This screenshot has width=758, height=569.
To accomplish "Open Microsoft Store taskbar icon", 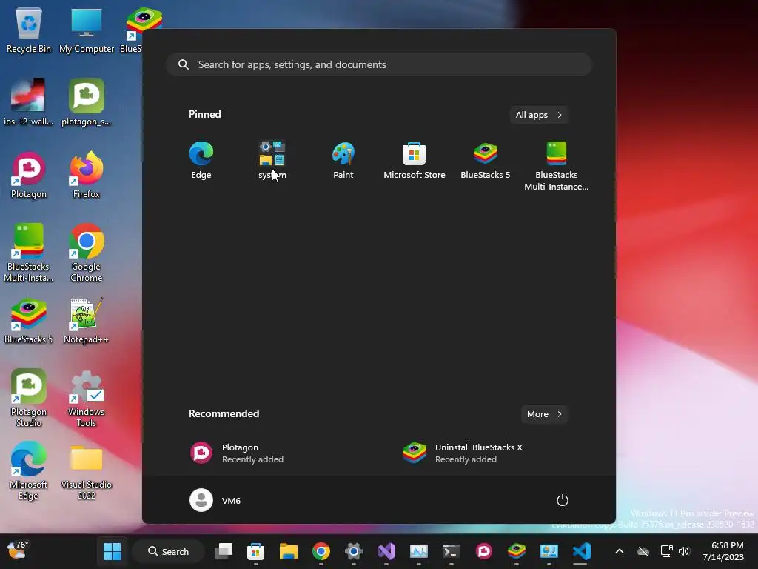I will (255, 551).
